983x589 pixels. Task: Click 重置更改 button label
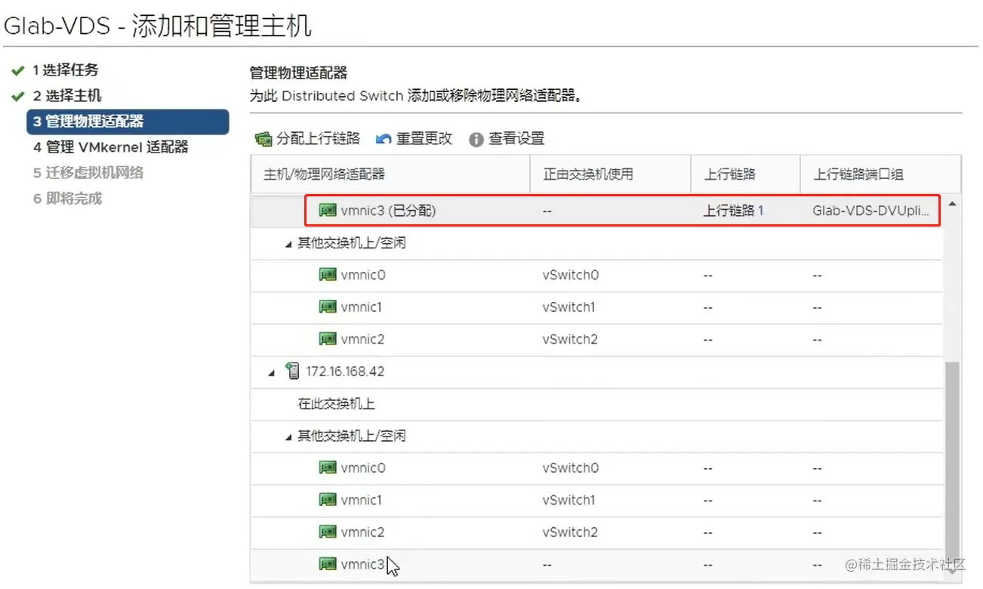coord(424,139)
